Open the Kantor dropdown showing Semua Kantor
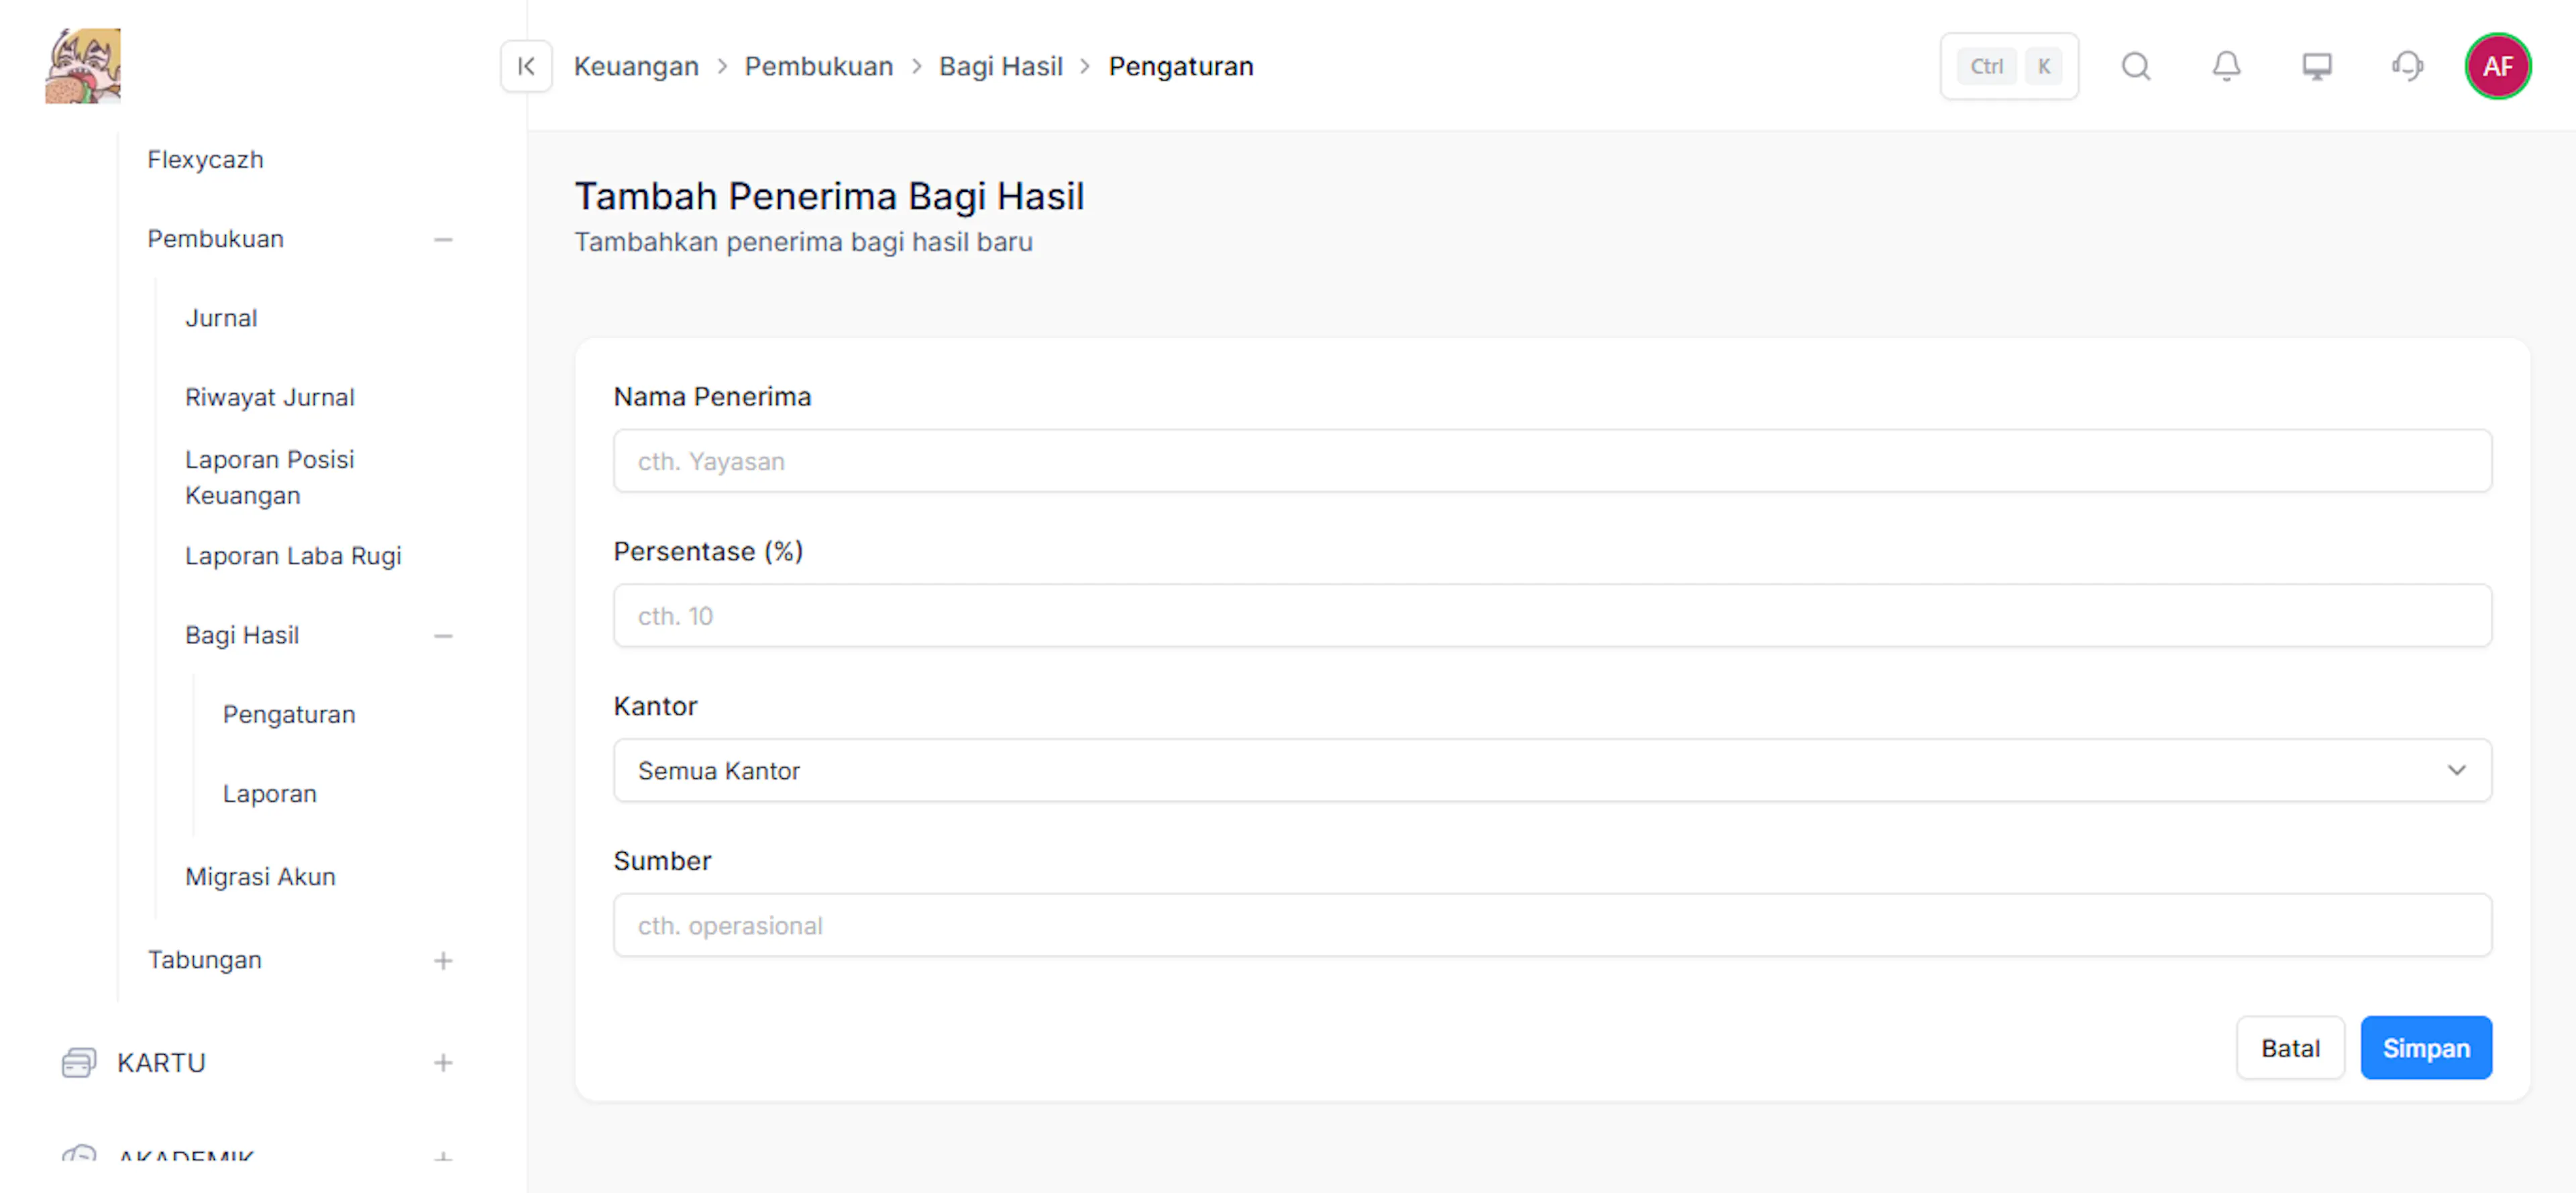The width and height of the screenshot is (2576, 1193). 1552,770
